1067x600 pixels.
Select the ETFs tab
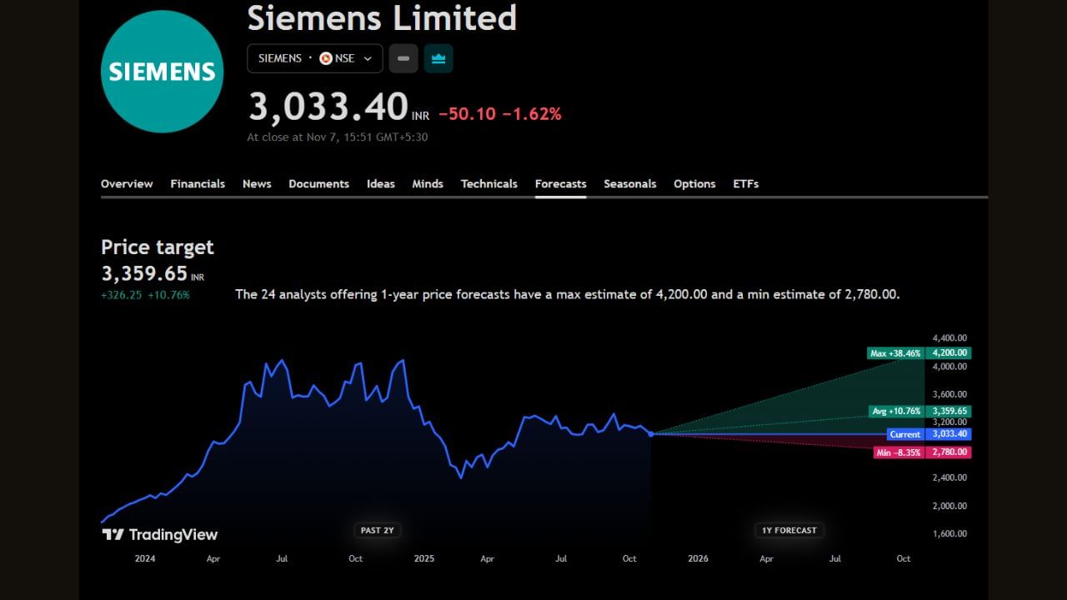(744, 183)
